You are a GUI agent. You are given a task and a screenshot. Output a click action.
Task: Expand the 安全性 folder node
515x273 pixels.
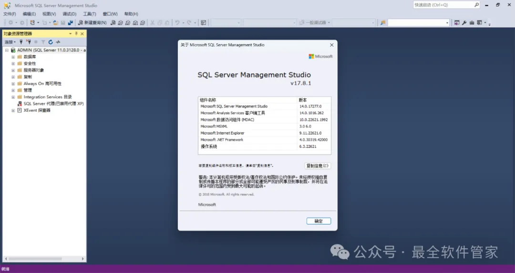[x=13, y=64]
